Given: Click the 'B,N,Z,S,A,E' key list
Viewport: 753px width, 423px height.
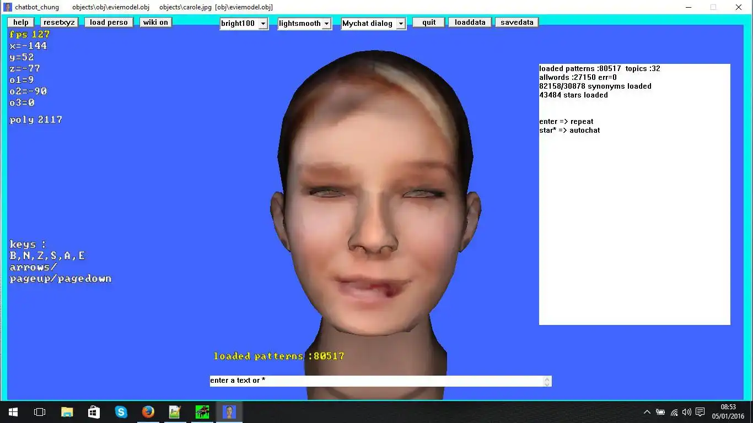Looking at the screenshot, I should click(47, 256).
